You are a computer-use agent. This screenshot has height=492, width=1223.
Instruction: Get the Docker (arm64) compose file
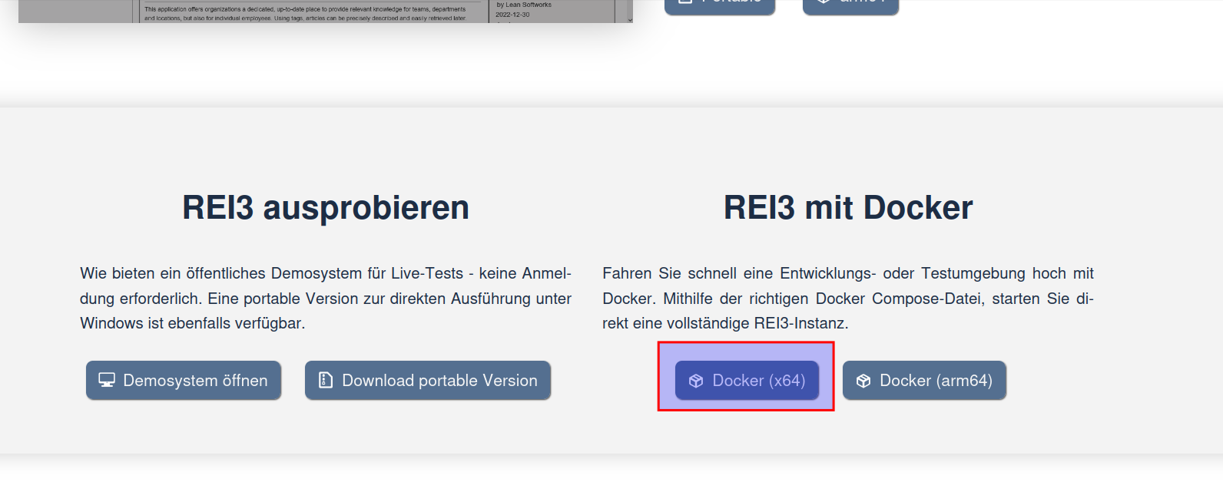(924, 381)
